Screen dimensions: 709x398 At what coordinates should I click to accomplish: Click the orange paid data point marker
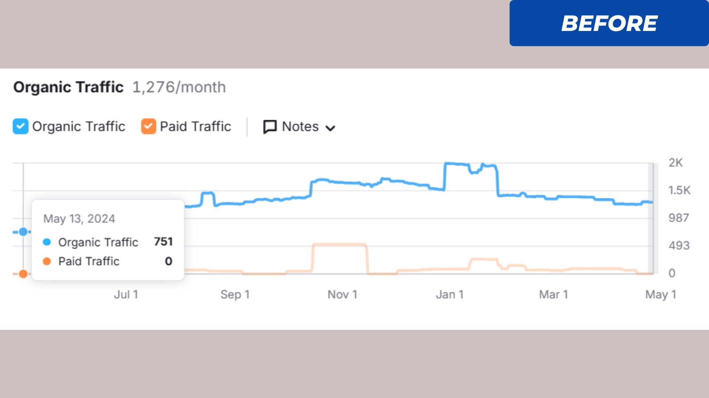click(x=23, y=274)
